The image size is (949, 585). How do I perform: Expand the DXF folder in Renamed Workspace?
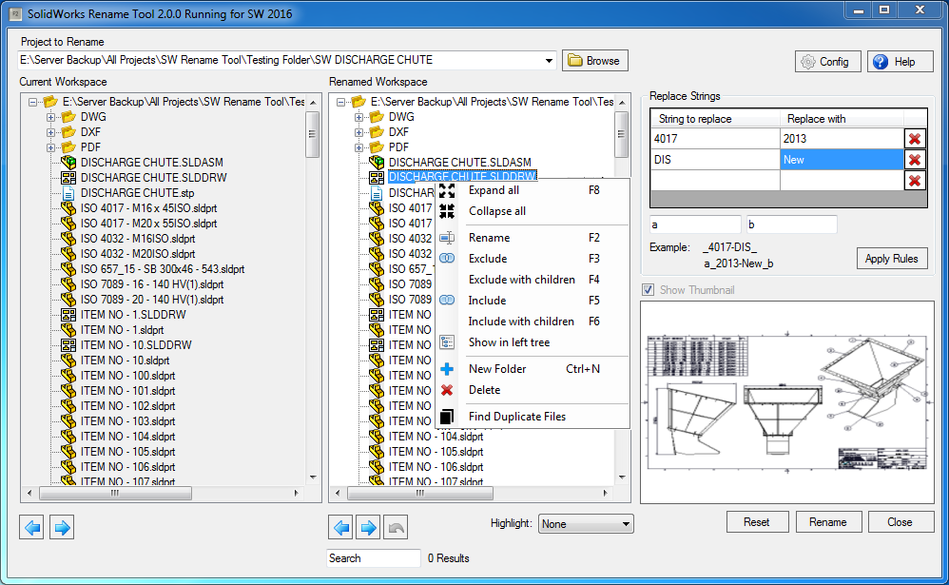pos(358,132)
